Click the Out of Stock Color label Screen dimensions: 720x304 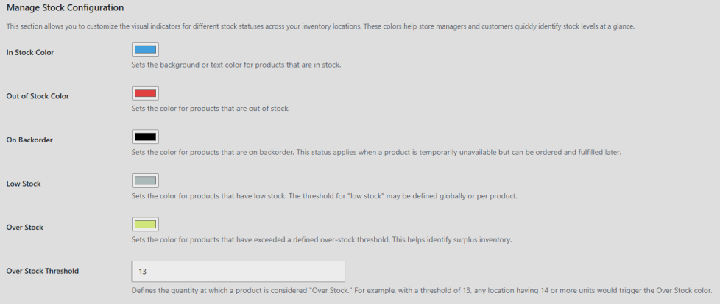coord(38,96)
